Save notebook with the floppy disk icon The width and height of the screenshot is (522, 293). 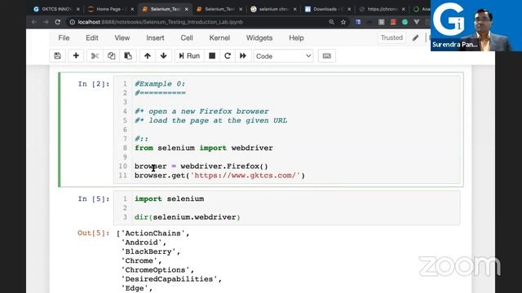coord(58,56)
